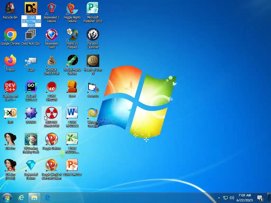Open the Recycle Bin icon

click(x=10, y=8)
